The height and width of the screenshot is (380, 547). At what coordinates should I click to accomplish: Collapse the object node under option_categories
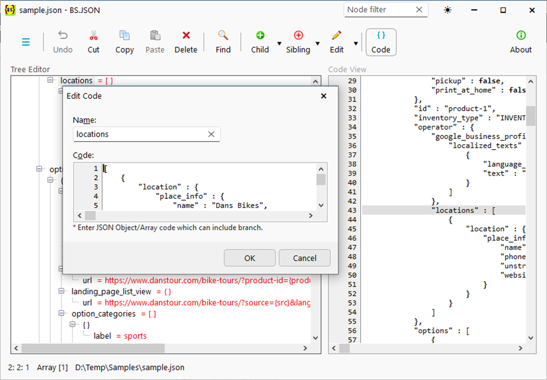72,324
